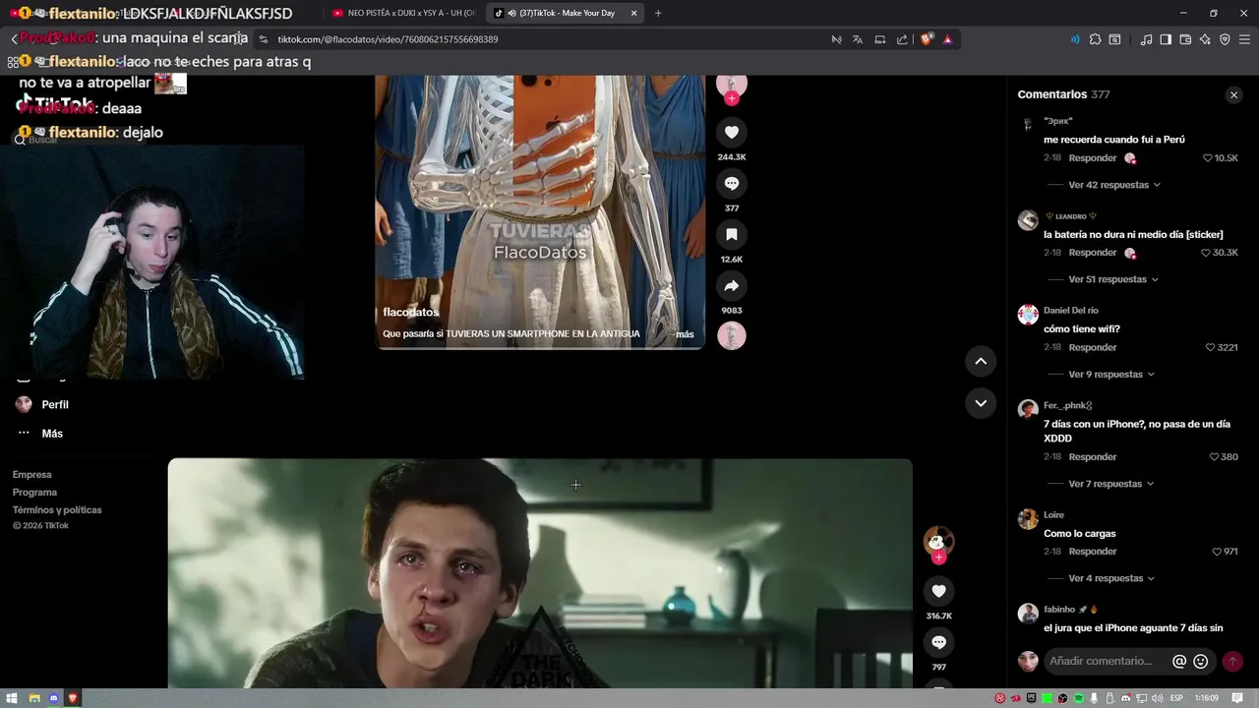
Task: Send comment with the red arrow button
Action: pyautogui.click(x=1231, y=662)
